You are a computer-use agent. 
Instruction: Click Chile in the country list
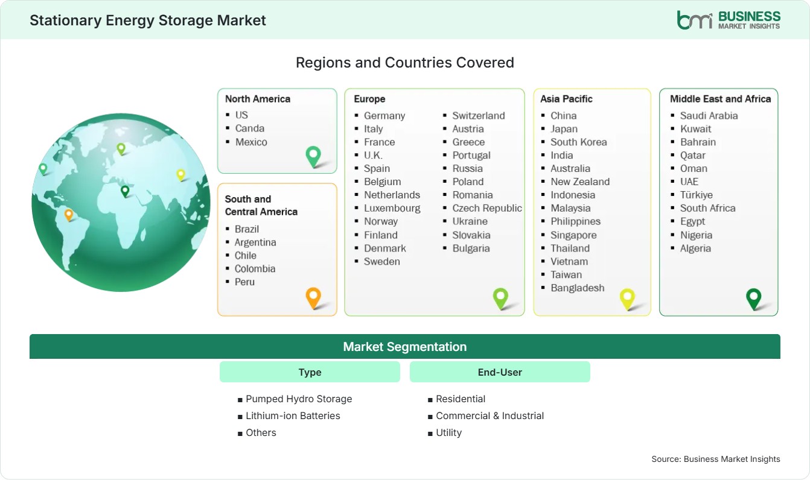246,255
